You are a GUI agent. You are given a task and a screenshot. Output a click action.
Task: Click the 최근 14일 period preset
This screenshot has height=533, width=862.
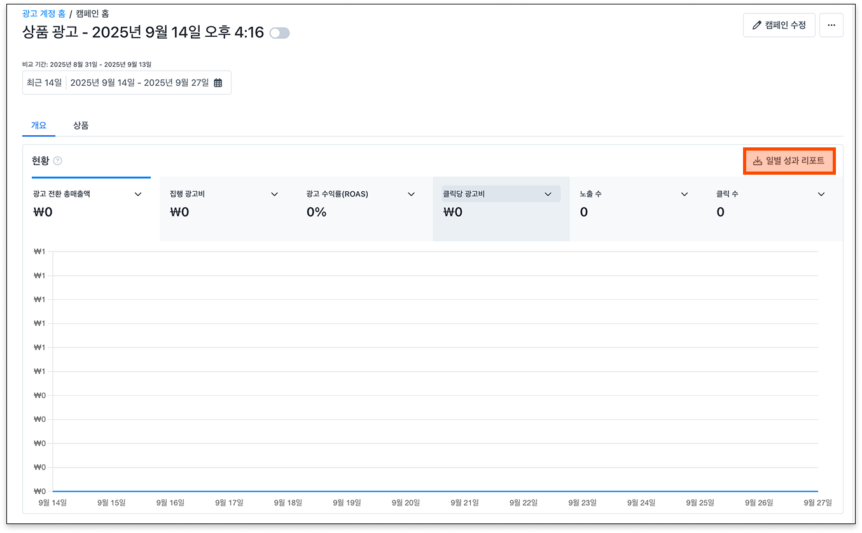point(45,83)
